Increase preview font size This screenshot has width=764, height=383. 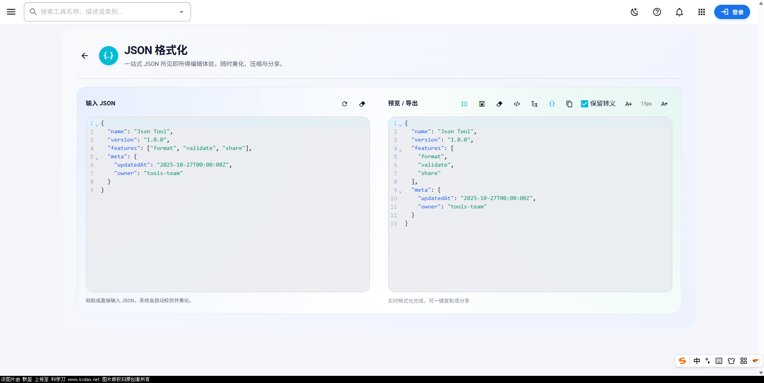[664, 104]
